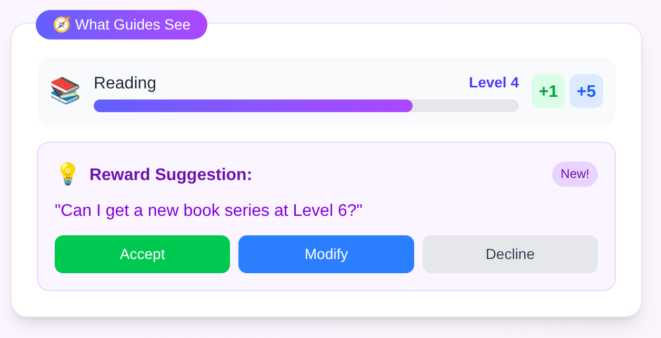The width and height of the screenshot is (661, 338).
Task: Click the Reading progress bar
Action: point(306,105)
